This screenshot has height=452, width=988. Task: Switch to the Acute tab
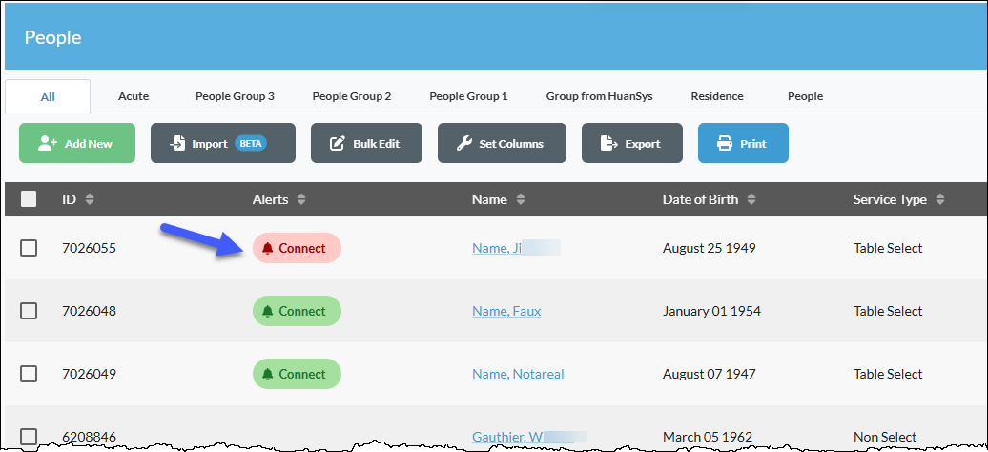(x=134, y=96)
